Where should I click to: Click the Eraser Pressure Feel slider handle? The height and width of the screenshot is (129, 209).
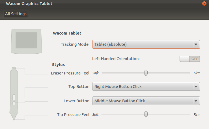[x=146, y=73]
